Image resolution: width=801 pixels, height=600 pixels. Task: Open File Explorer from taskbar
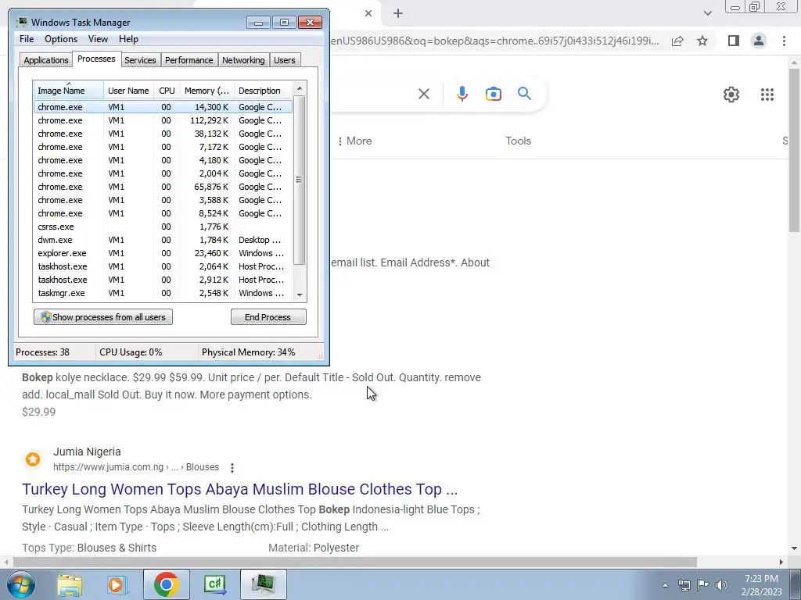pos(70,584)
